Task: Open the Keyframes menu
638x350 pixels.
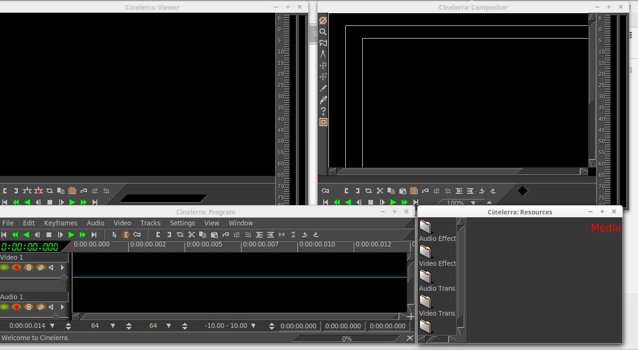Action: [x=61, y=223]
